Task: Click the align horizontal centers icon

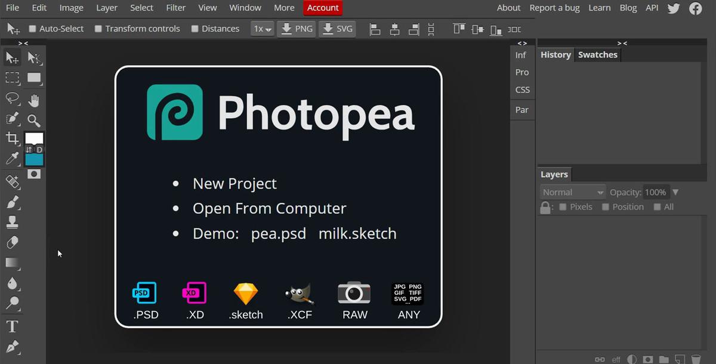Action: pos(394,29)
